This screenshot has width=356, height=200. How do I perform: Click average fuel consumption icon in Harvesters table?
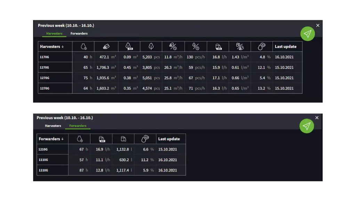pyautogui.click(x=218, y=47)
